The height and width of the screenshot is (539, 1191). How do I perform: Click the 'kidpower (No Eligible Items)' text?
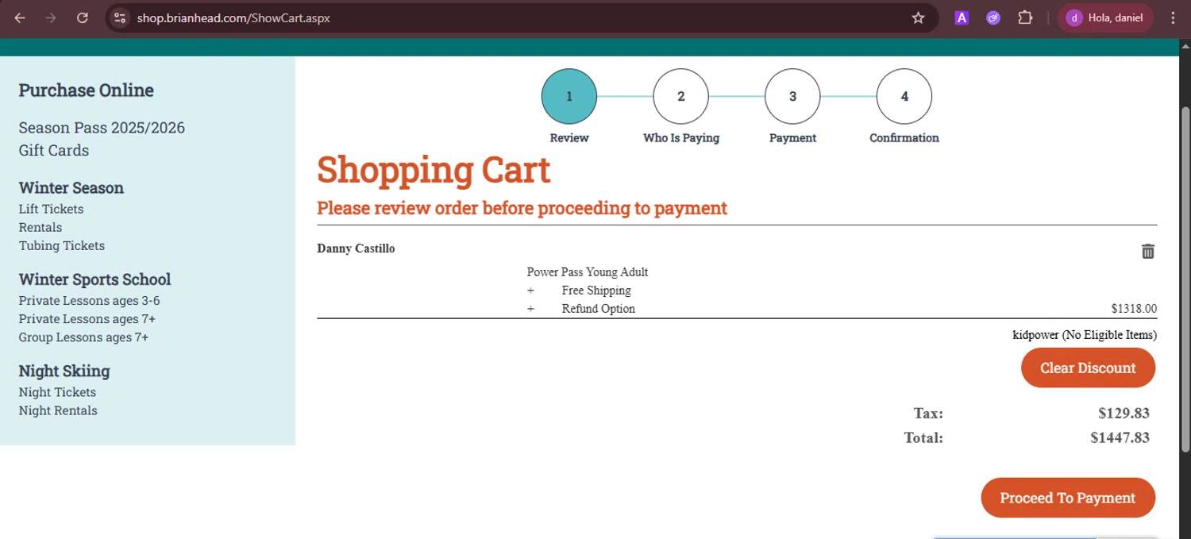(1085, 335)
